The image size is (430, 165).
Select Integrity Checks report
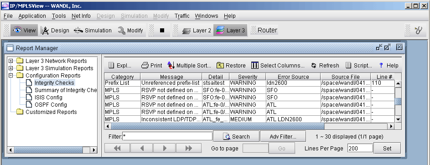[x=54, y=83]
